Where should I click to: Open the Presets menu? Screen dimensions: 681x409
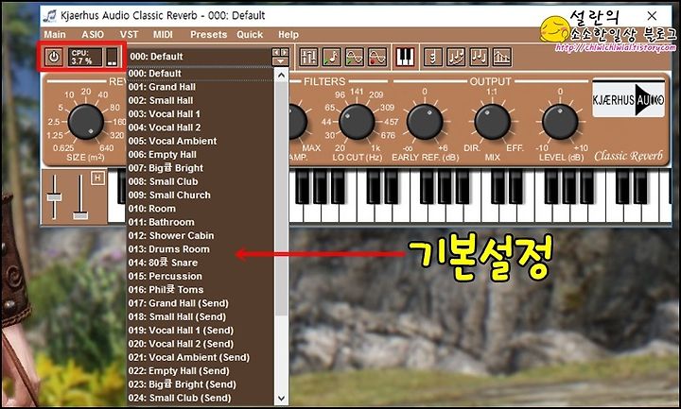(208, 34)
